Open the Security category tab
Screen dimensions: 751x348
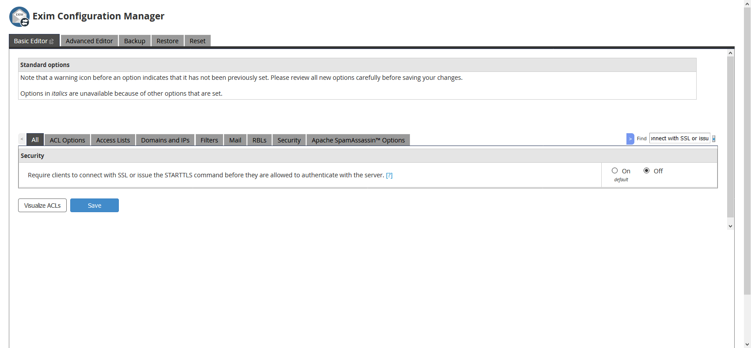[x=289, y=140]
